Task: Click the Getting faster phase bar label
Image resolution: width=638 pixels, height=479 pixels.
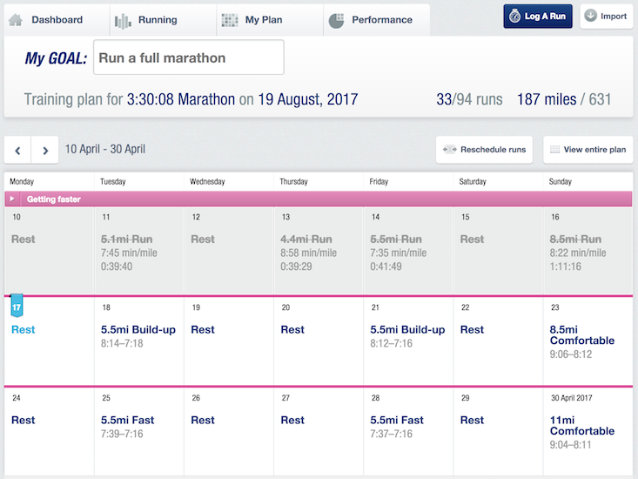Action: 54,199
